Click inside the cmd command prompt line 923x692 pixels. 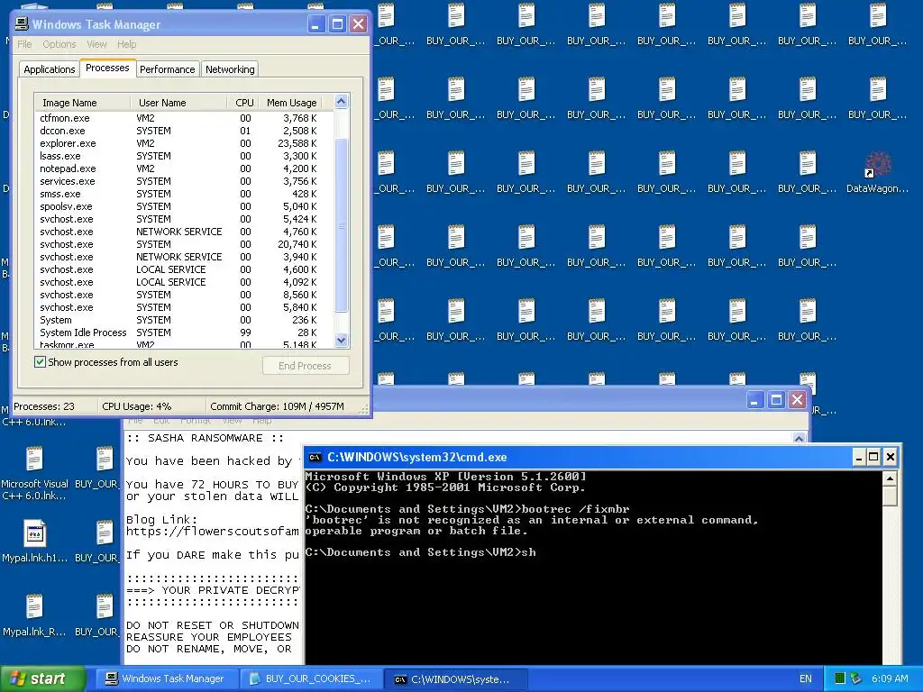point(420,552)
